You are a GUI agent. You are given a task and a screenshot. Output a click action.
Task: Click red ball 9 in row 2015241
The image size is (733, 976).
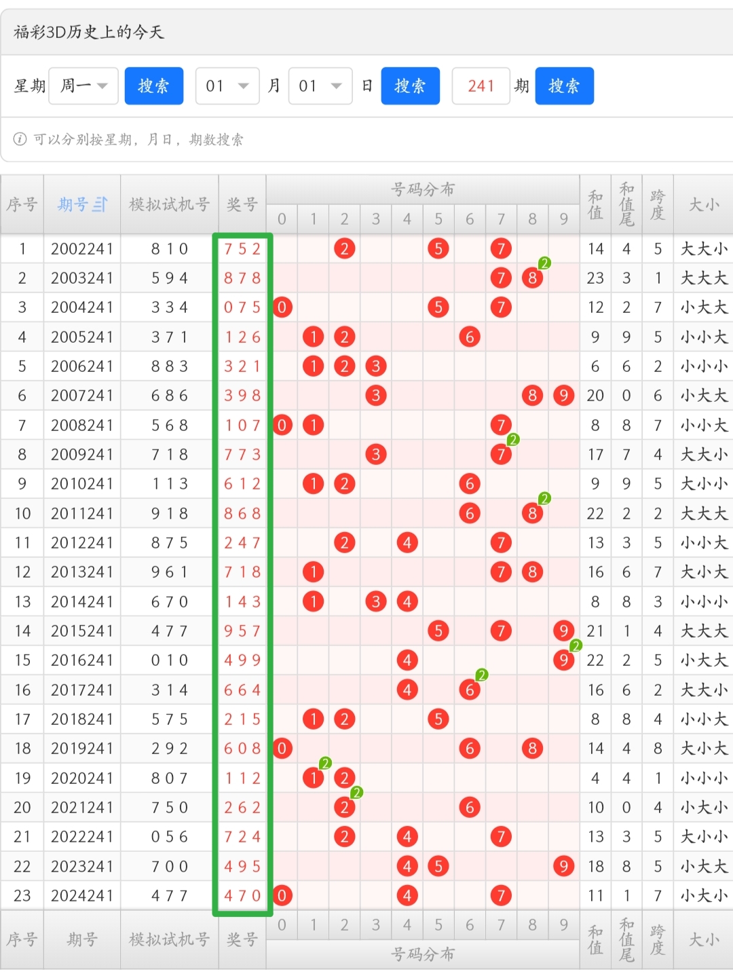[x=564, y=631]
